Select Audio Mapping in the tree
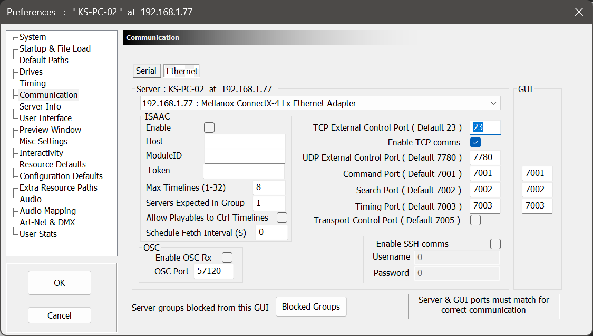593x336 pixels. 47,211
